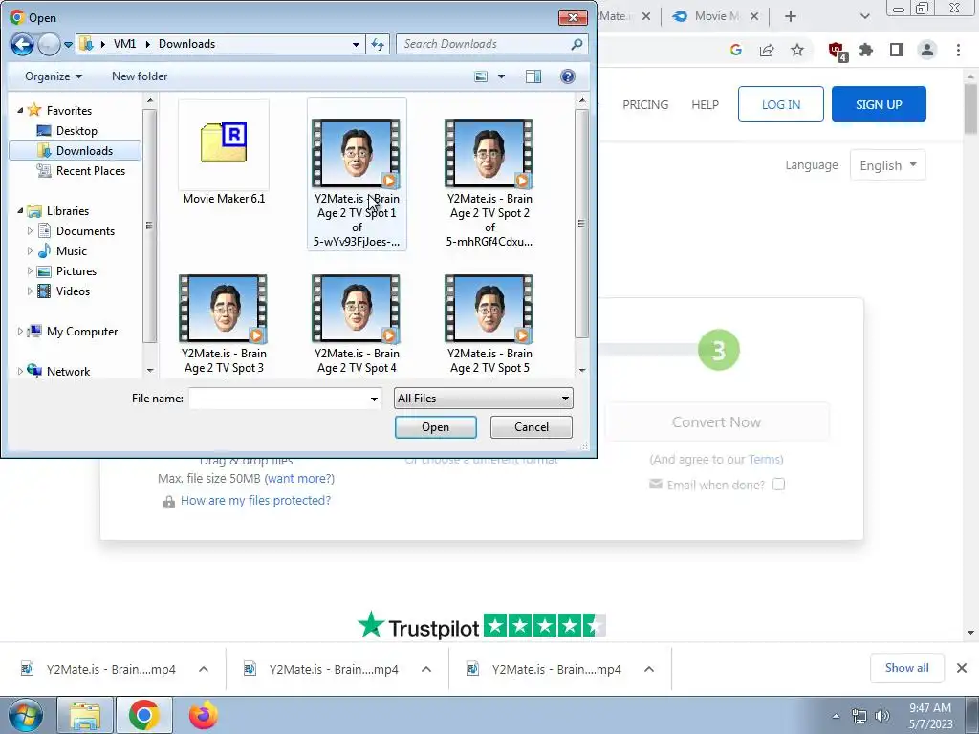Open the English language dropdown
Image resolution: width=979 pixels, height=734 pixels.
coord(888,165)
